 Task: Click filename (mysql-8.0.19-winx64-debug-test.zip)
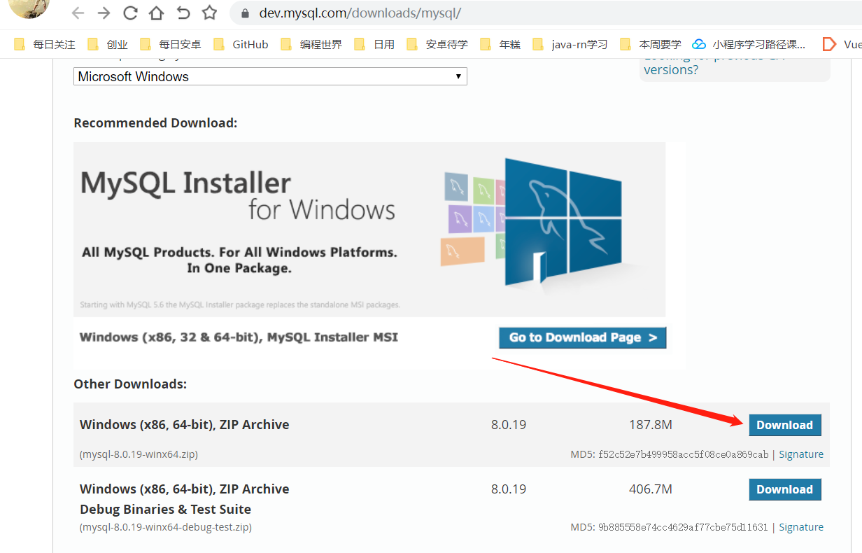click(166, 527)
